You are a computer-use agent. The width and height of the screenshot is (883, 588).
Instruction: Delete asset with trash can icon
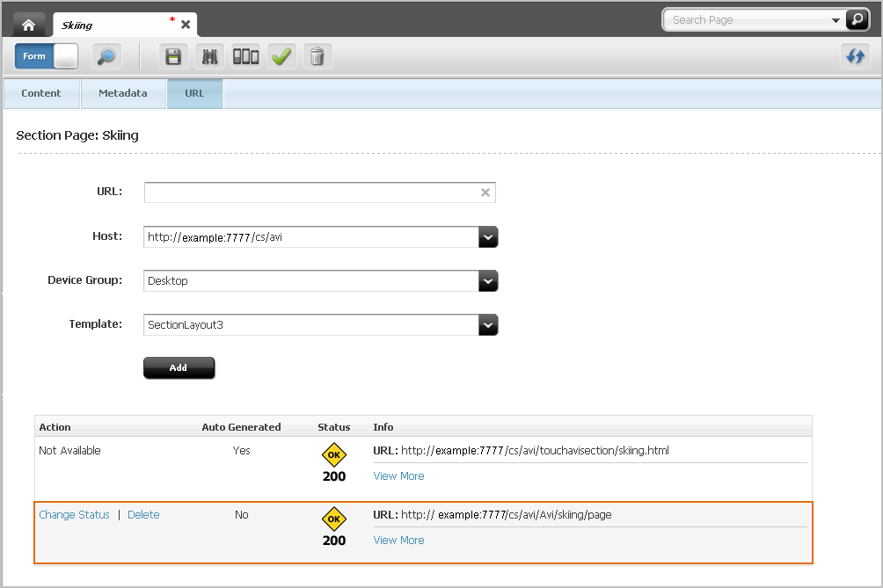point(317,56)
